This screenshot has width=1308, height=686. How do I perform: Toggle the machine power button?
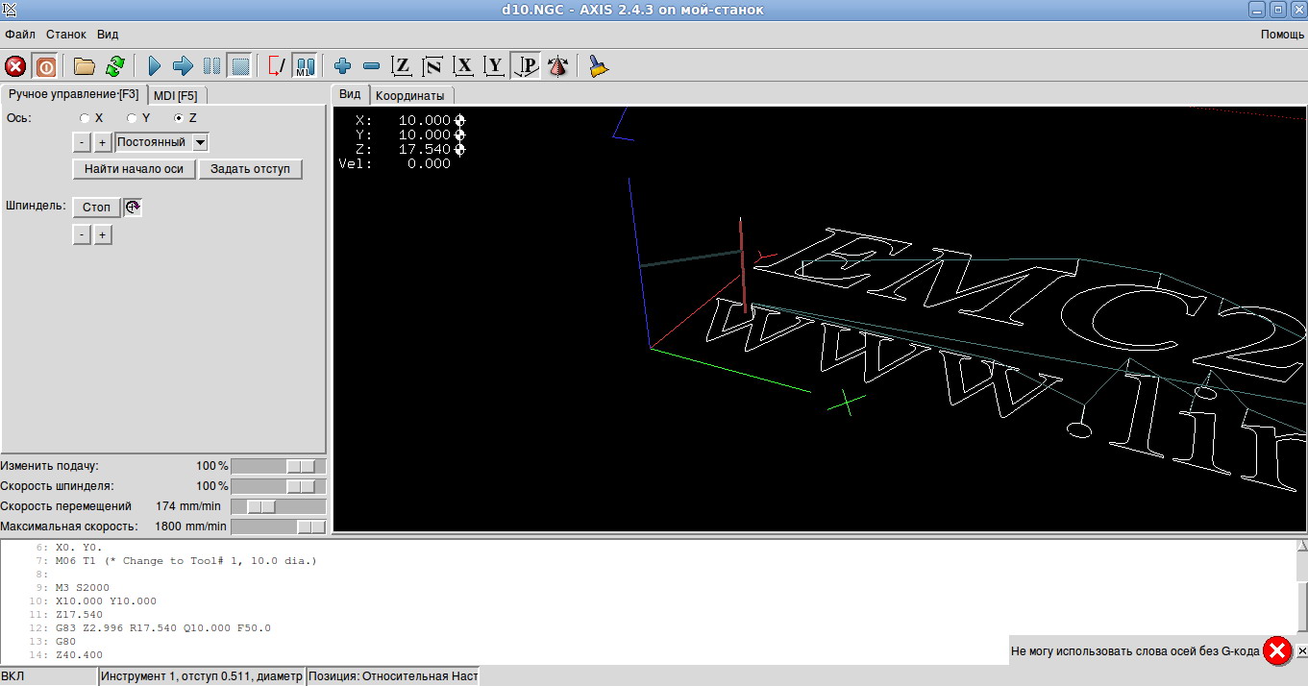45,66
